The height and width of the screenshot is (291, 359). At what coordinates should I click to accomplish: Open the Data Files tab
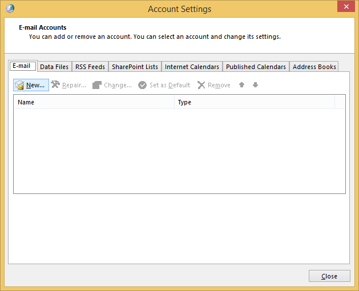click(54, 67)
